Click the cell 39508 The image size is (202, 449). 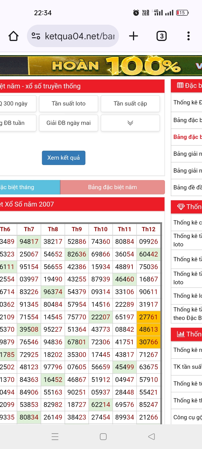click(29, 329)
